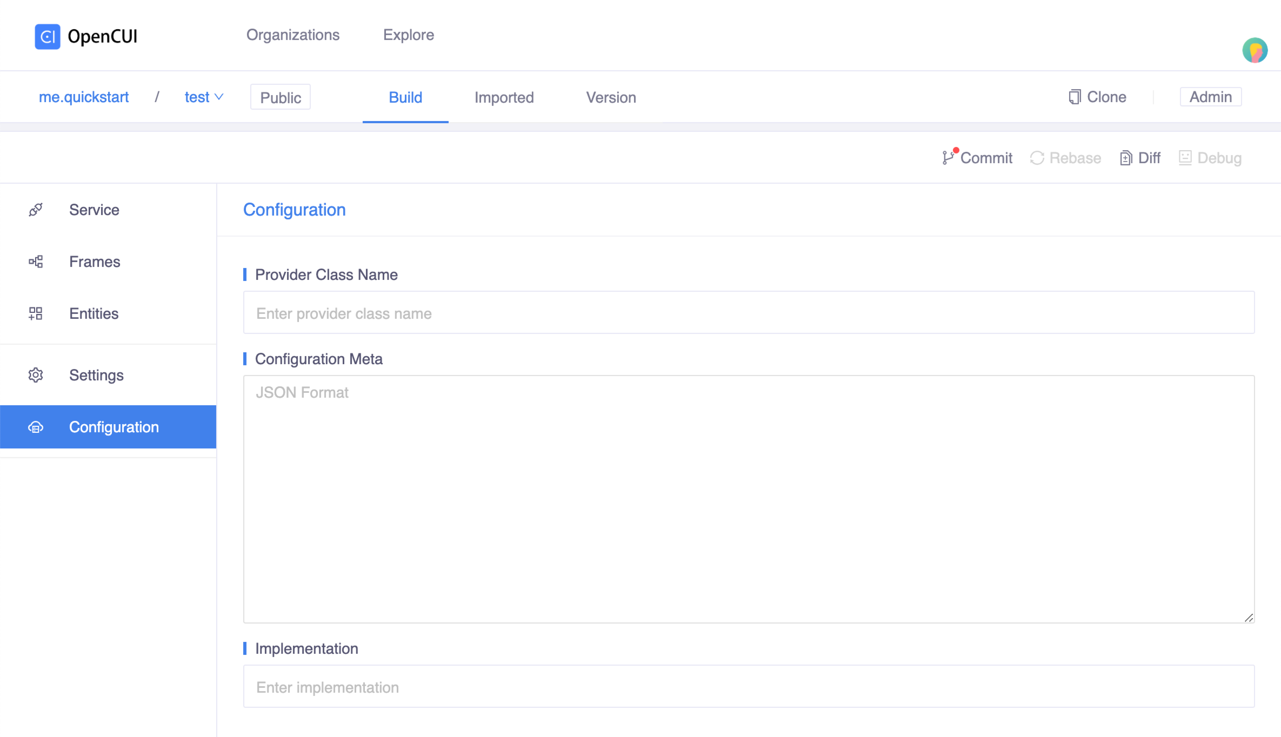Click the Commit branch icon
The image size is (1281, 737).
948,158
